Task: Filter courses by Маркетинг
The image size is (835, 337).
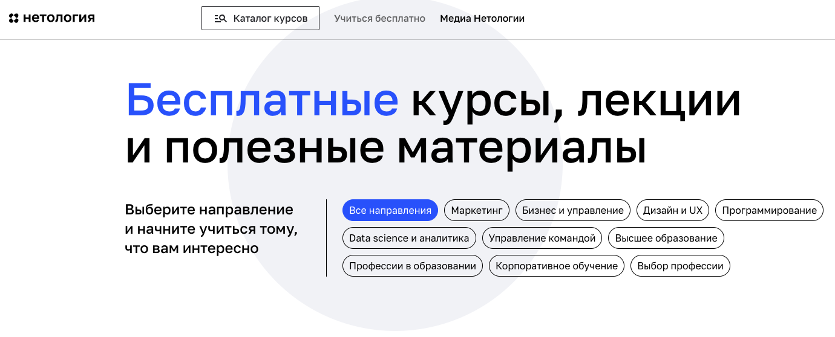Action: click(x=477, y=210)
